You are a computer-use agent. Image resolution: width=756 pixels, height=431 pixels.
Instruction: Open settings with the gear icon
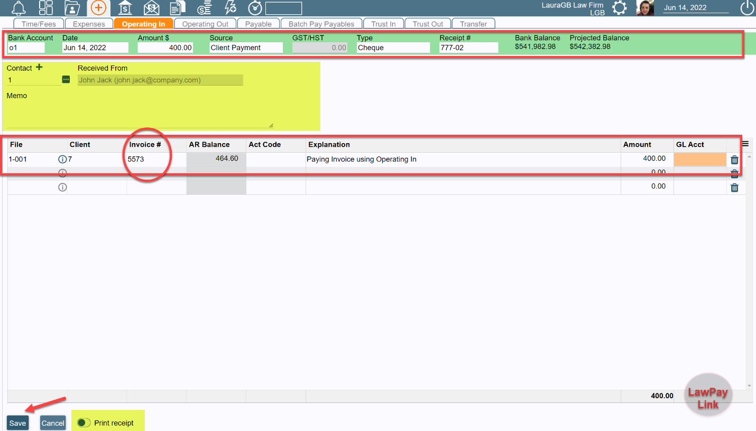(620, 8)
